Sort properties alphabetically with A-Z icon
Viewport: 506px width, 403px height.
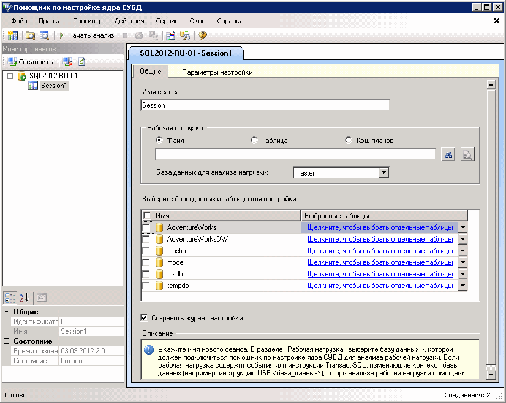pyautogui.click(x=23, y=297)
